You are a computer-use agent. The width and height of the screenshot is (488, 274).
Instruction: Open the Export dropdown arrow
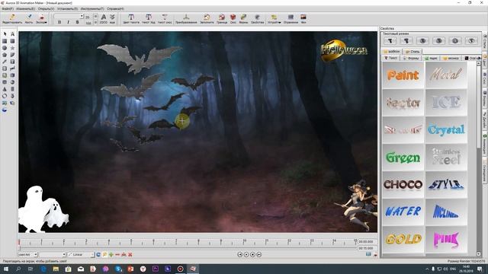pos(46,22)
